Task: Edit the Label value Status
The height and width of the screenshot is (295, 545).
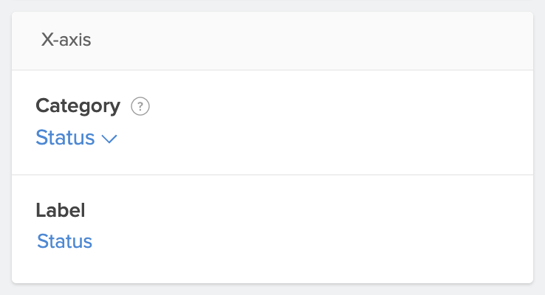Action: click(64, 241)
